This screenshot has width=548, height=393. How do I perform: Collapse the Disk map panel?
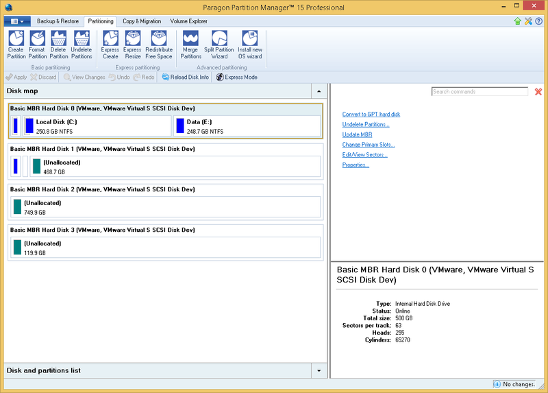click(x=319, y=91)
